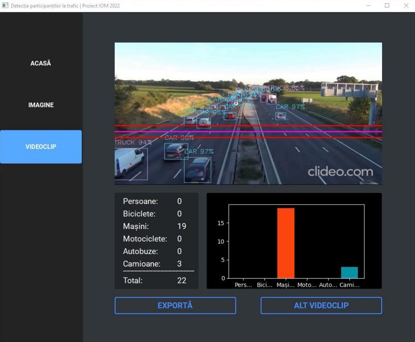The width and height of the screenshot is (415, 342).
Task: Click the white van in the video footage
Action: (x=131, y=162)
